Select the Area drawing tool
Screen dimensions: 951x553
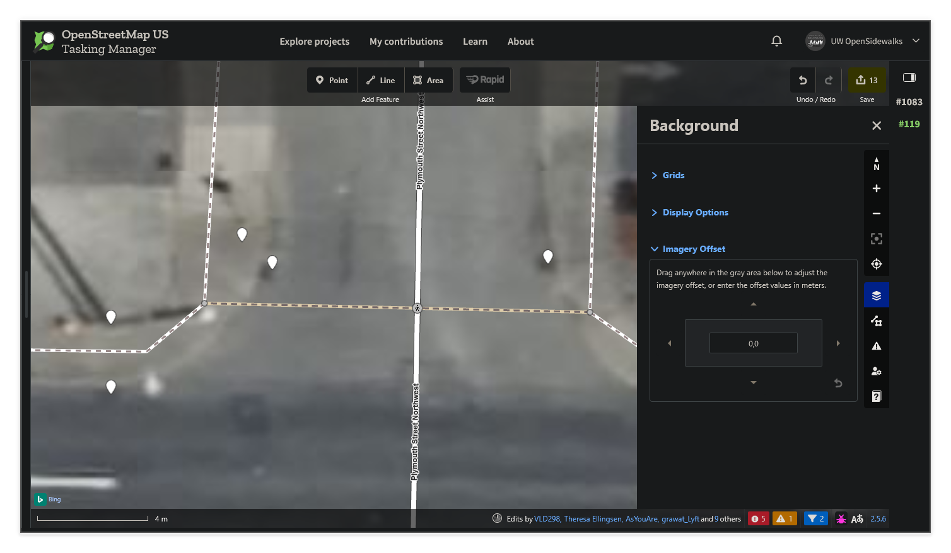click(x=428, y=79)
